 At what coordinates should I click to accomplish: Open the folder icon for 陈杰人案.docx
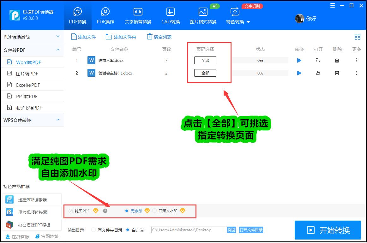click(318, 60)
